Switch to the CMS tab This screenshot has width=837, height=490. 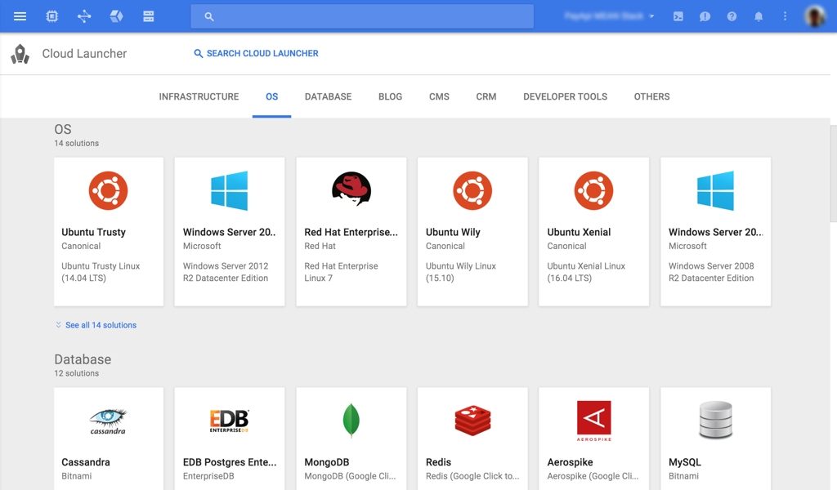pos(439,96)
